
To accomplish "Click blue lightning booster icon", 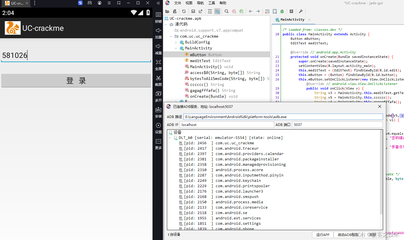I will (x=80, y=3).
